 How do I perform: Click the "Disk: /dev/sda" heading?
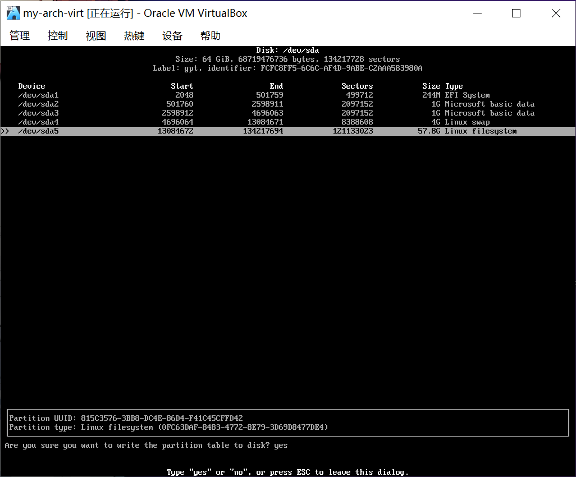tap(287, 51)
